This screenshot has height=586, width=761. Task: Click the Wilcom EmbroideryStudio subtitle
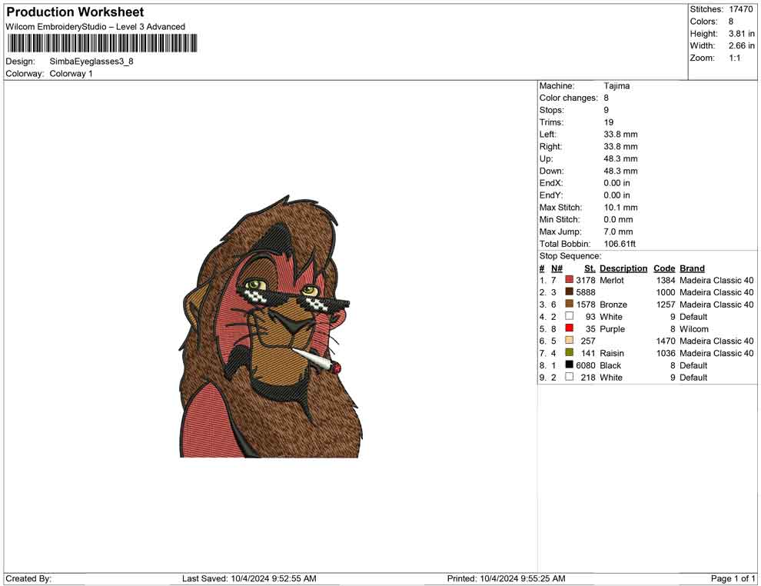coord(95,27)
